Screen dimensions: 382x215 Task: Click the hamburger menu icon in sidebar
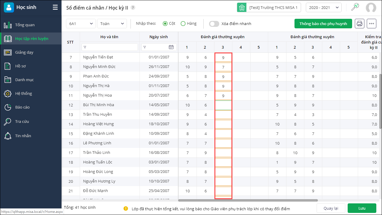pos(55,7)
